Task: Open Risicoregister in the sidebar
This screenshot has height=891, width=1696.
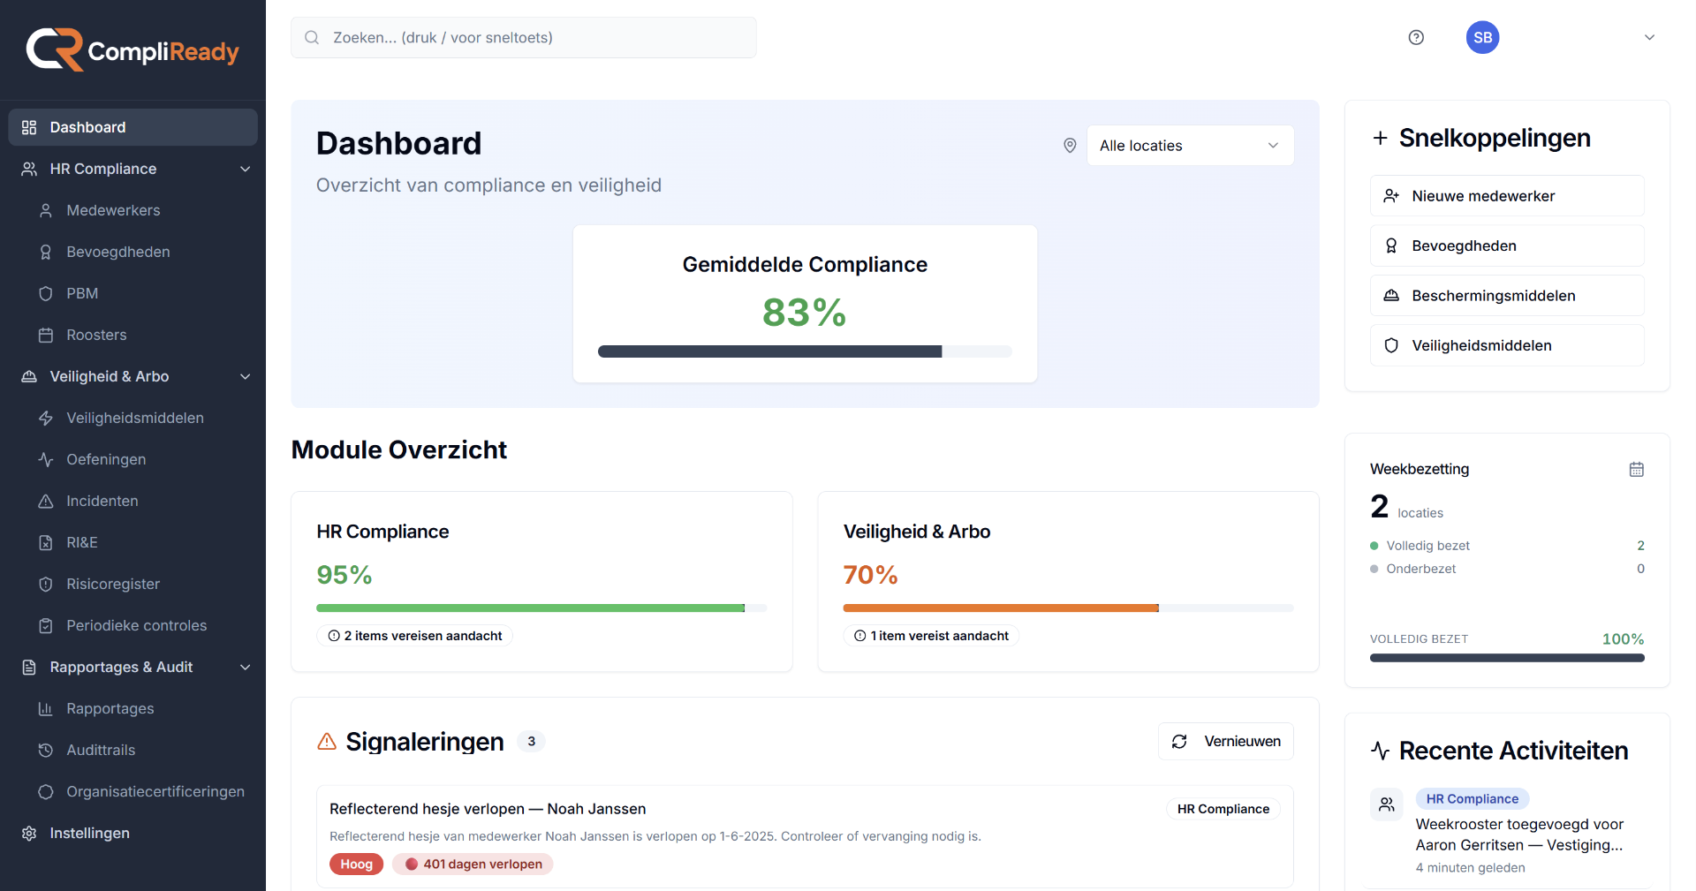Action: point(132,584)
